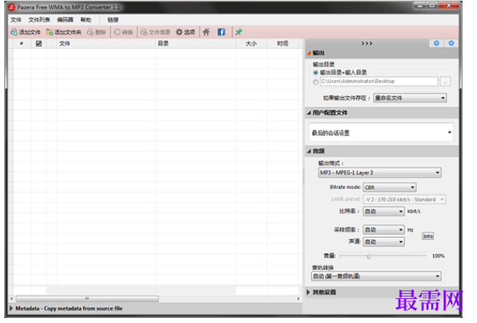Open the 帮助 (Help) menu
The image size is (477, 323).
(86, 20)
